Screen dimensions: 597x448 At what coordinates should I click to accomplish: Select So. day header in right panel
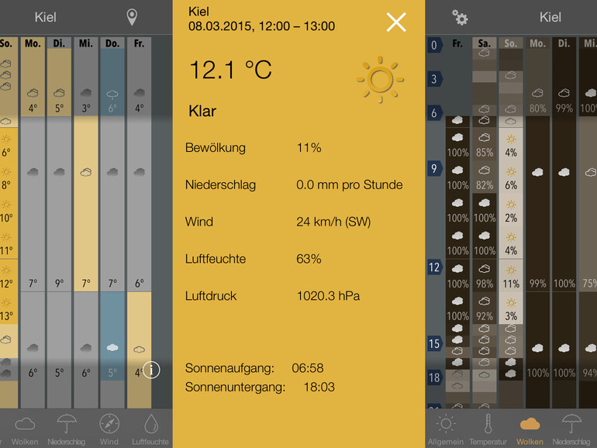[511, 43]
